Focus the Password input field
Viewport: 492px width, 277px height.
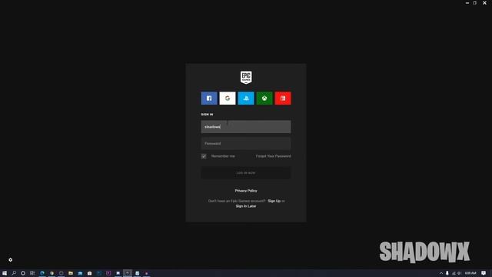coord(246,144)
